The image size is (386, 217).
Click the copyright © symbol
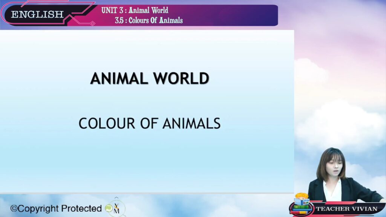tap(14, 208)
